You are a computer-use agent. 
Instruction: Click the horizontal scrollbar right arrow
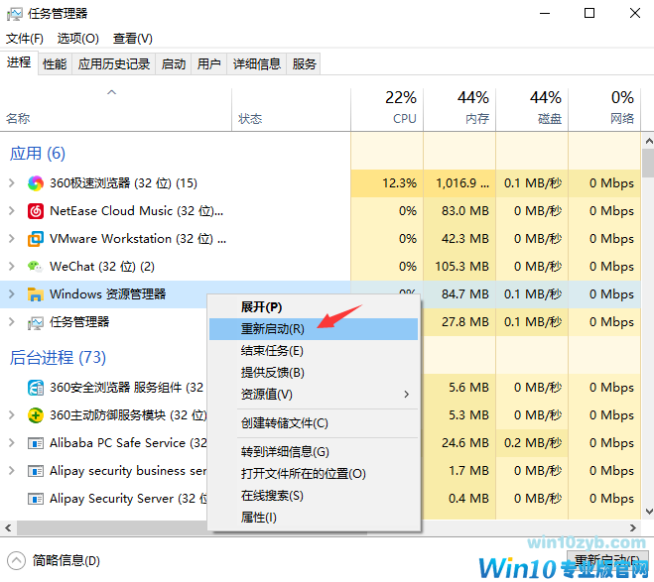pos(633,528)
